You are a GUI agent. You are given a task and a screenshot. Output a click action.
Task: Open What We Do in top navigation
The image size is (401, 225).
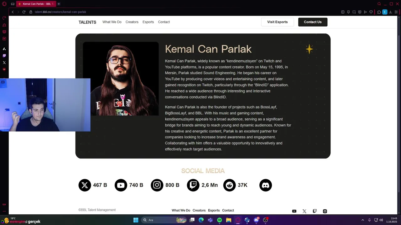coord(112,22)
